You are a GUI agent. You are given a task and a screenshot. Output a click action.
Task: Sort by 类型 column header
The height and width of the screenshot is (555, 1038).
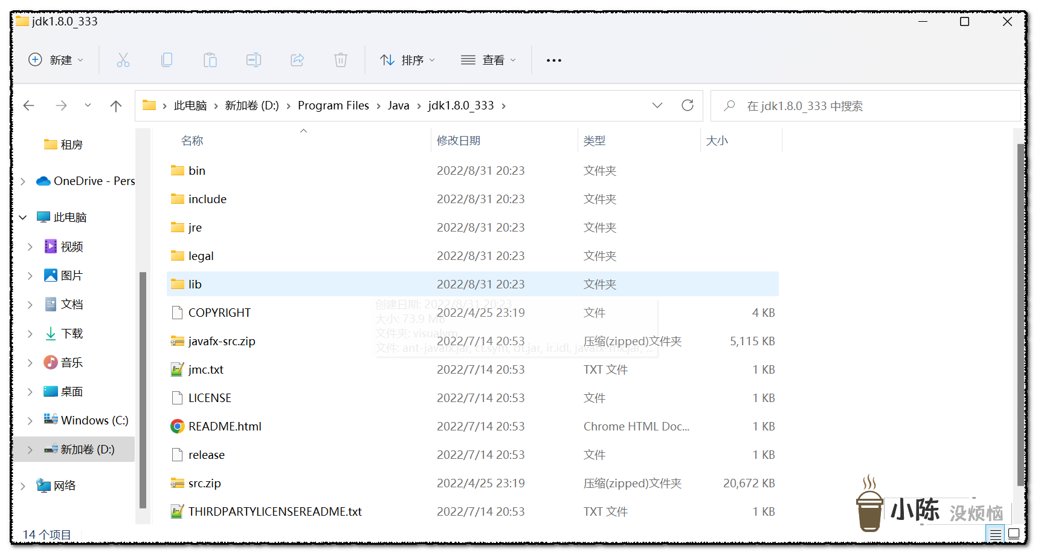pyautogui.click(x=595, y=140)
